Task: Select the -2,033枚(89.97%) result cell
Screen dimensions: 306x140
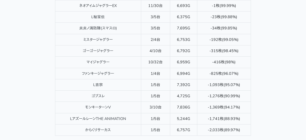Action: [x=224, y=130]
